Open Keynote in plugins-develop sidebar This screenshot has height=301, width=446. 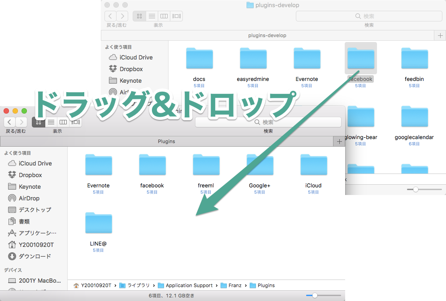[x=126, y=81]
